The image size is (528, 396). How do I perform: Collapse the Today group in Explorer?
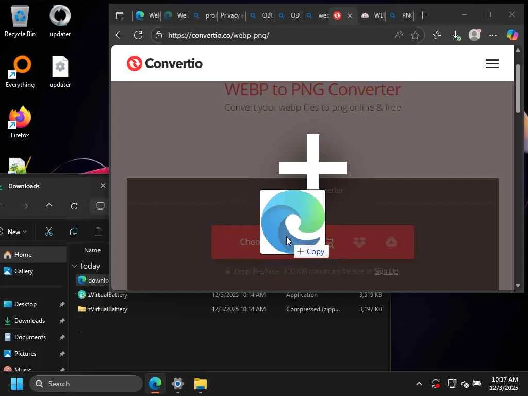74,266
